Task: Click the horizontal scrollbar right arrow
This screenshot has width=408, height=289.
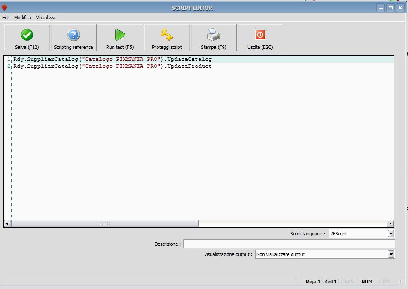Action: click(390, 223)
